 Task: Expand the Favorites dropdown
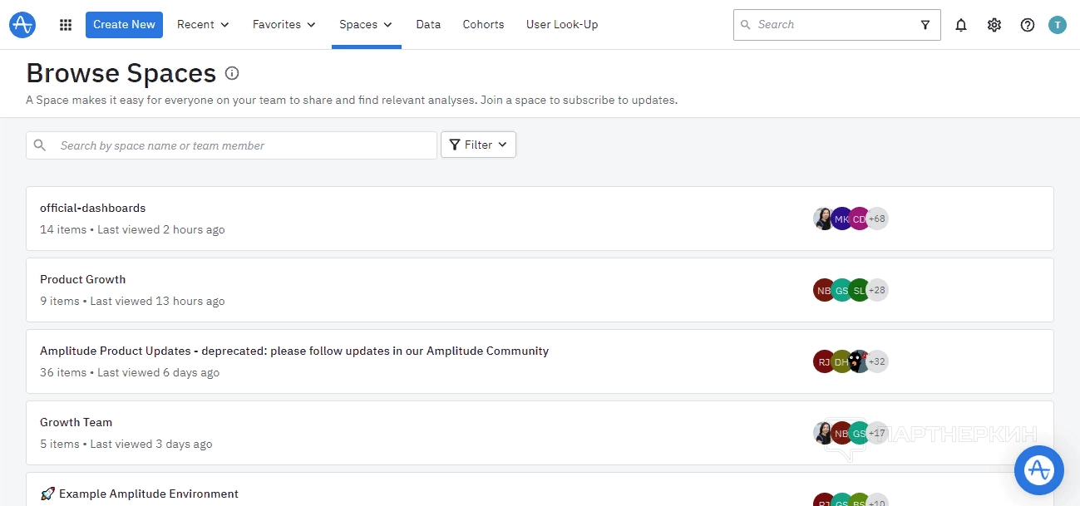tap(284, 25)
